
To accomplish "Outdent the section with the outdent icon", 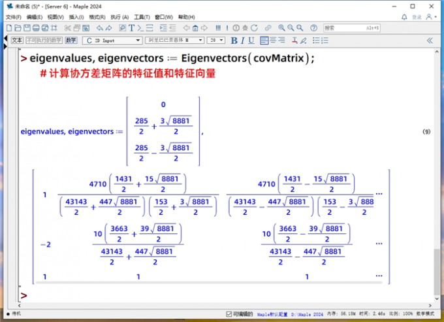I will coord(172,27).
